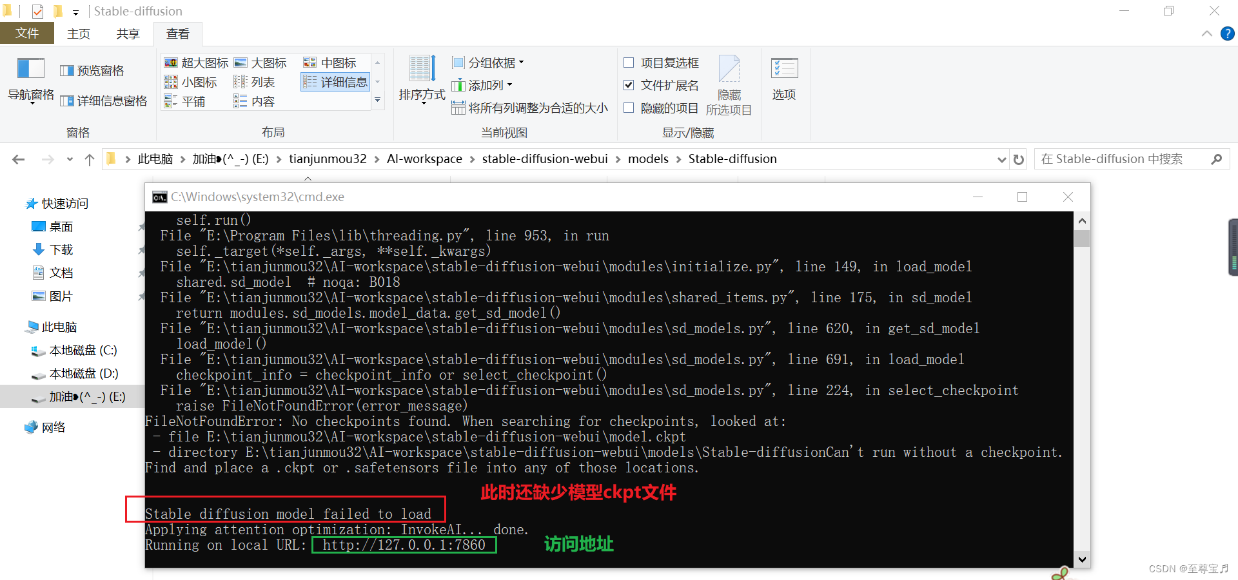
Task: Go forward with the forward arrow
Action: (48, 159)
